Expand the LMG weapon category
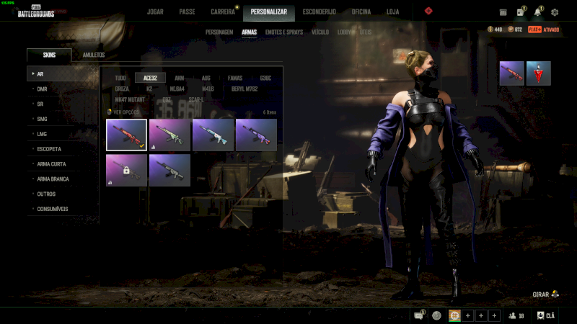This screenshot has height=324, width=577. click(x=63, y=134)
